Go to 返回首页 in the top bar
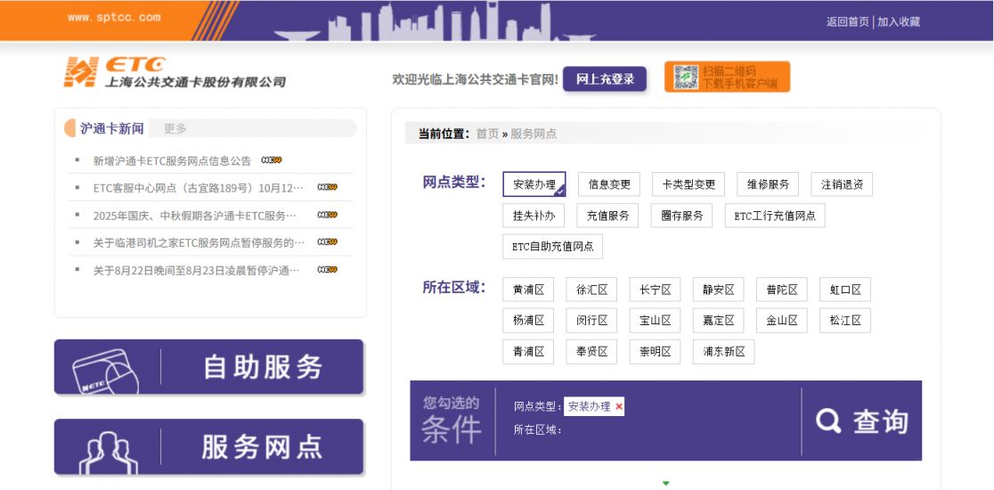This screenshot has height=490, width=994. tap(847, 21)
